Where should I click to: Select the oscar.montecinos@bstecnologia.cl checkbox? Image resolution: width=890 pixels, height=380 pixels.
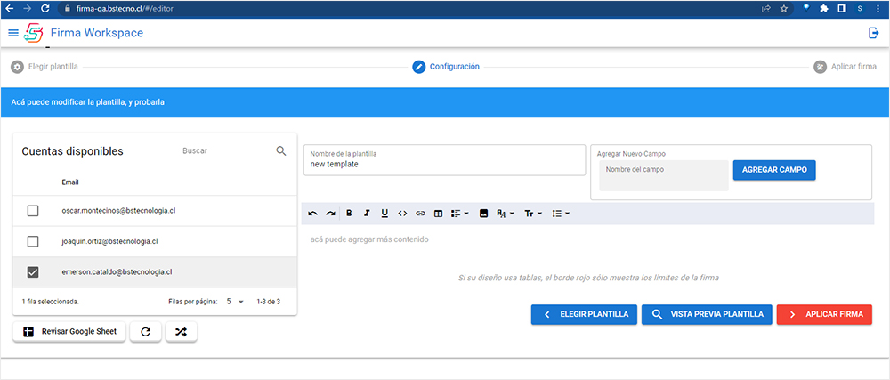pos(33,211)
